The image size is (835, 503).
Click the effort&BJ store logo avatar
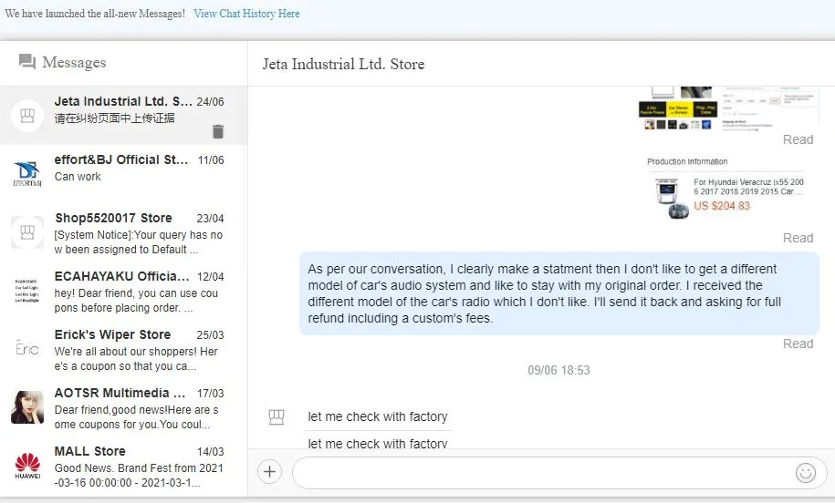[x=27, y=173]
